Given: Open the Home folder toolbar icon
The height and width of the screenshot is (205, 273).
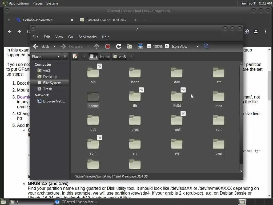Looking at the screenshot, I should (x=130, y=46).
